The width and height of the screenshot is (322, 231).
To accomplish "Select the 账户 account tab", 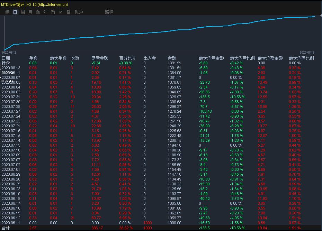I will pyautogui.click(x=79, y=12).
